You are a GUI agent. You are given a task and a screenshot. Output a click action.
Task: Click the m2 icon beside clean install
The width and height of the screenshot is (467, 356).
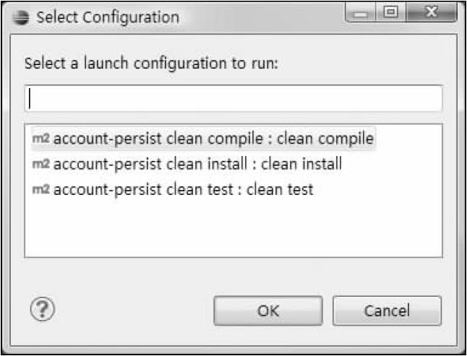tap(40, 164)
